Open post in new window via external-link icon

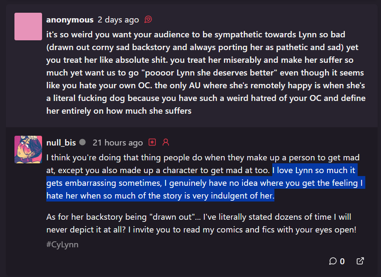pyautogui.click(x=360, y=261)
